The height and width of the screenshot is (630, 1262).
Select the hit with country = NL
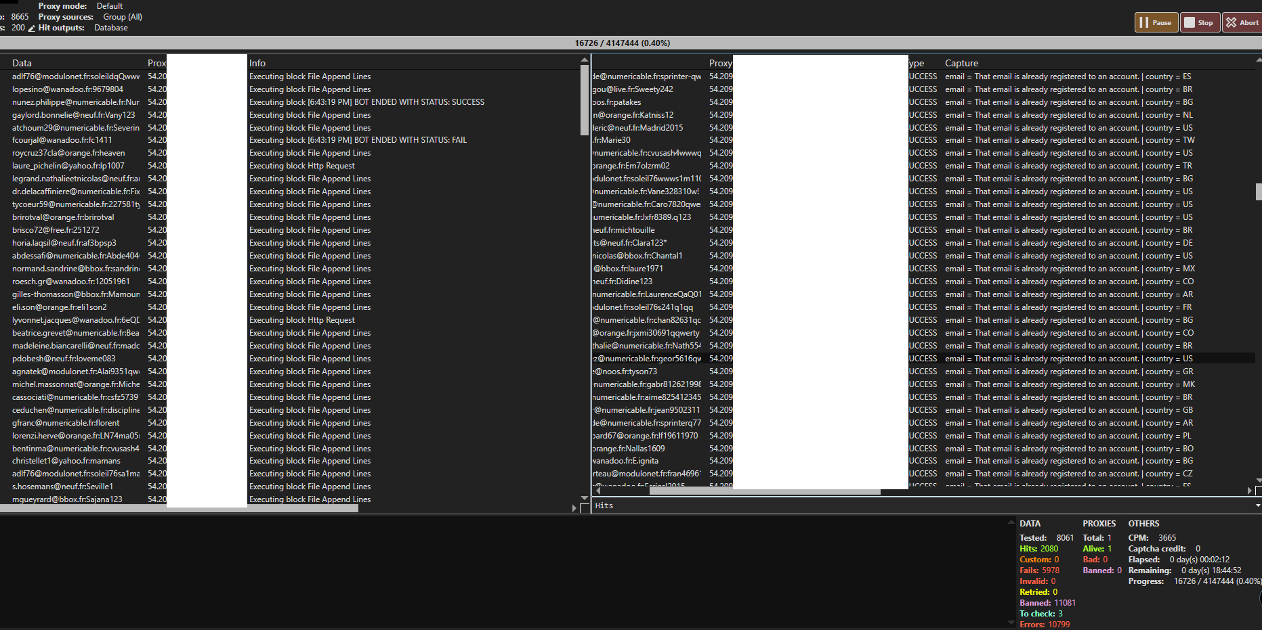coord(924,115)
